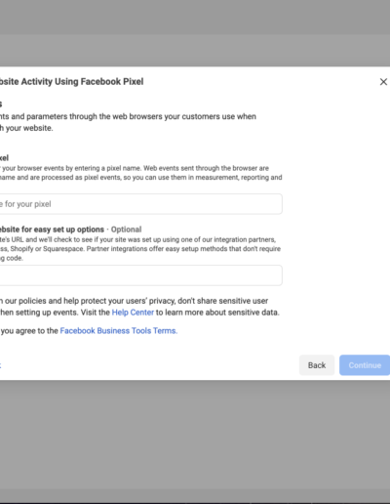Click the text about web browsers customers use
Screen dimensions: 390x504
pos(128,116)
